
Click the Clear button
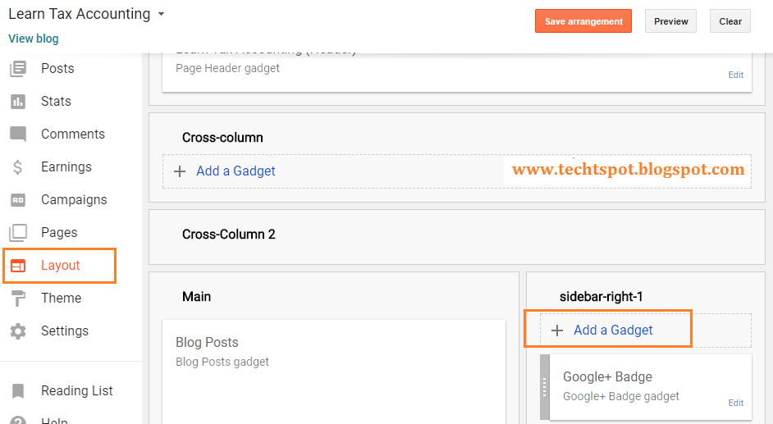pos(730,21)
